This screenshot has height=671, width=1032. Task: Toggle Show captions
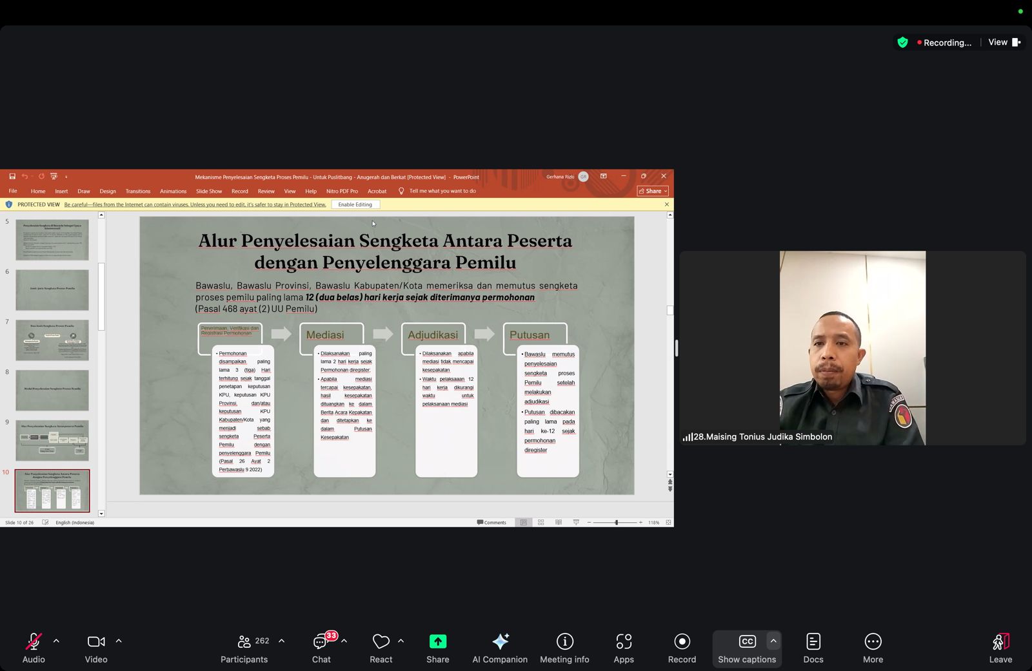click(746, 648)
